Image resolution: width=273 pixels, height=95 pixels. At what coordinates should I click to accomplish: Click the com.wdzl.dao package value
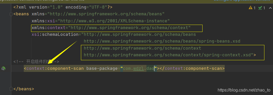(x=139, y=69)
